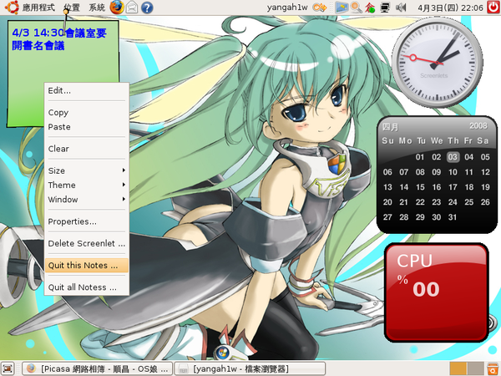Switch to the first orange workspace
The image size is (501, 376).
click(x=458, y=368)
